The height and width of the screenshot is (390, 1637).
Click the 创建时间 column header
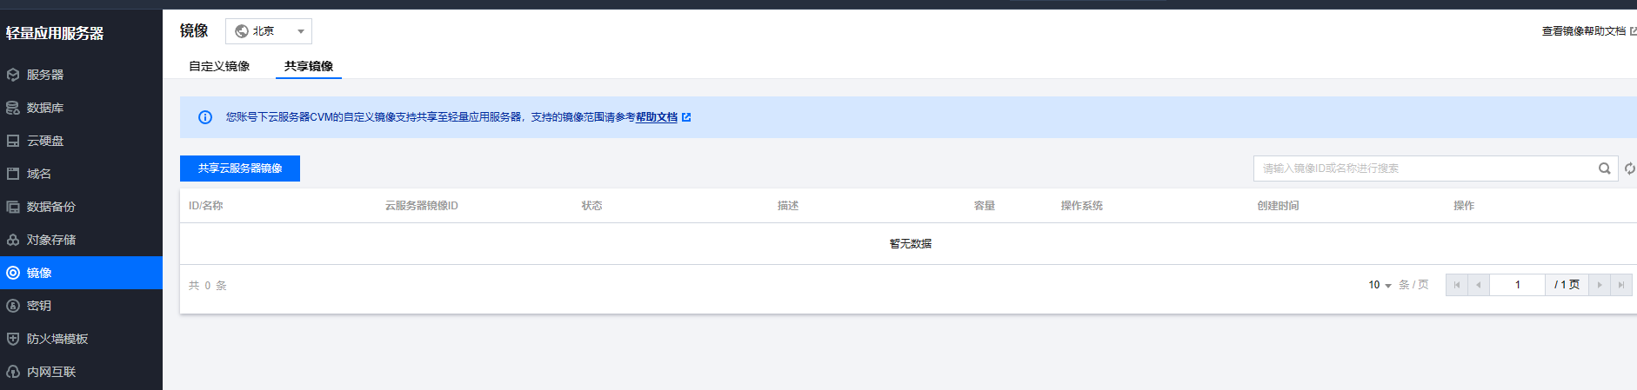pos(1279,206)
